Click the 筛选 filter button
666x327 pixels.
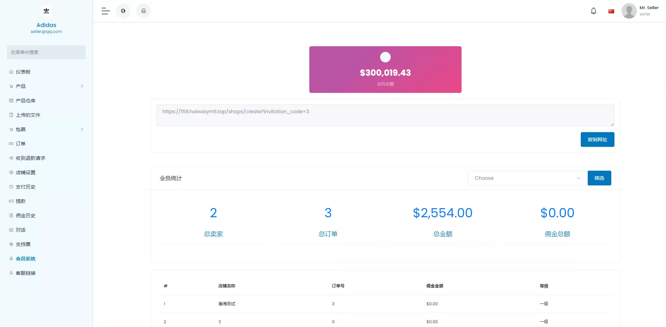tap(599, 178)
